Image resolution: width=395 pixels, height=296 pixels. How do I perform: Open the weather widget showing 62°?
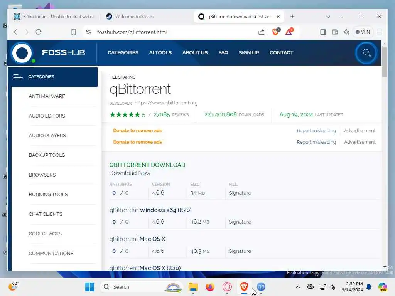pos(14,286)
